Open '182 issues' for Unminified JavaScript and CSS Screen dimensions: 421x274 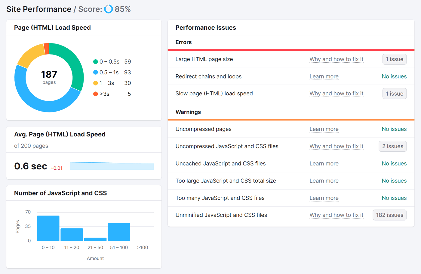pos(389,215)
